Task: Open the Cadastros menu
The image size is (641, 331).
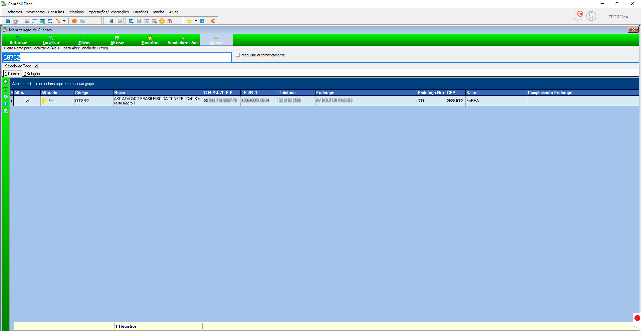Action: 14,12
